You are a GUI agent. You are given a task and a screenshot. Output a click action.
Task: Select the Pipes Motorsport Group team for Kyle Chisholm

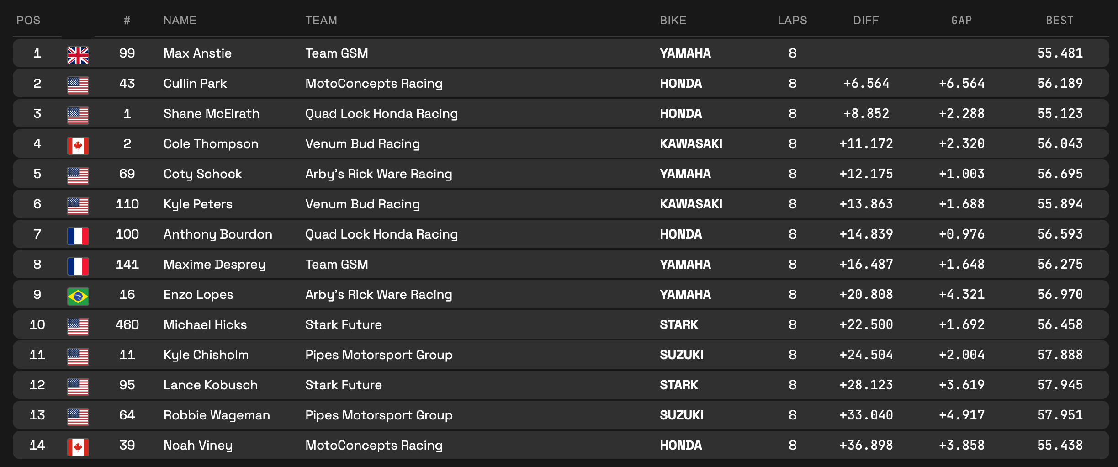coord(379,355)
